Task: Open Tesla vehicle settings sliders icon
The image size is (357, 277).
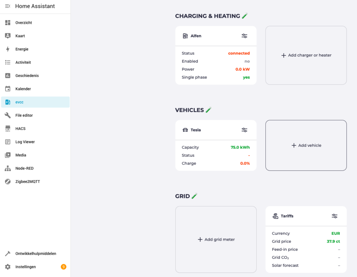Action: click(x=244, y=130)
